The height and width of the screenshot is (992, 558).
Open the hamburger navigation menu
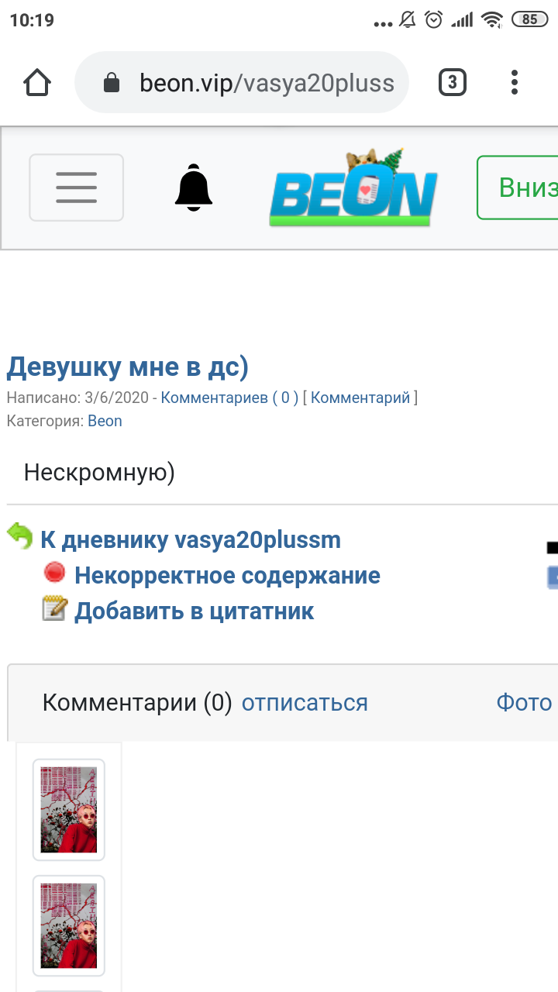point(76,188)
